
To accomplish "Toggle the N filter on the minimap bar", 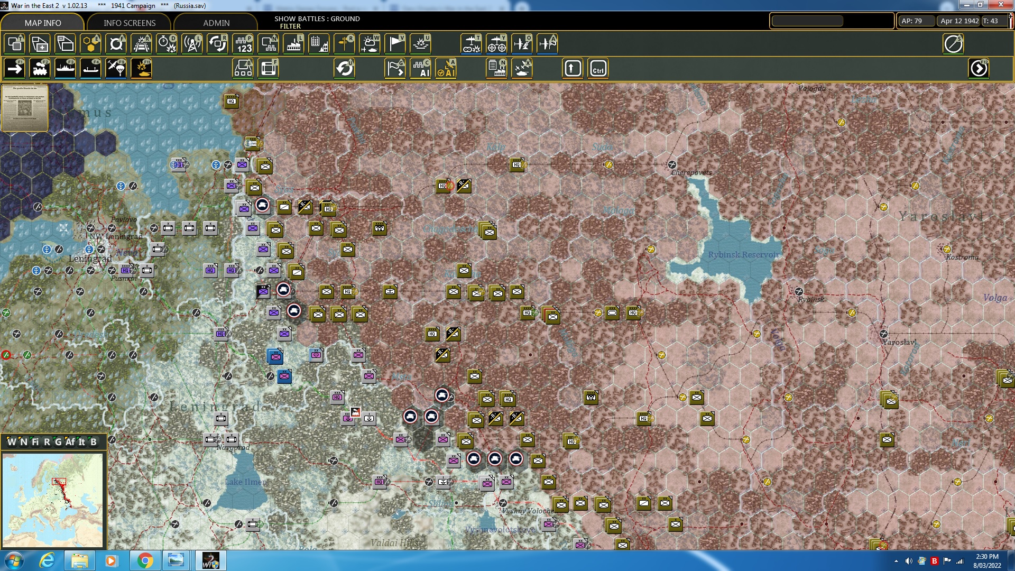I will coord(24,442).
